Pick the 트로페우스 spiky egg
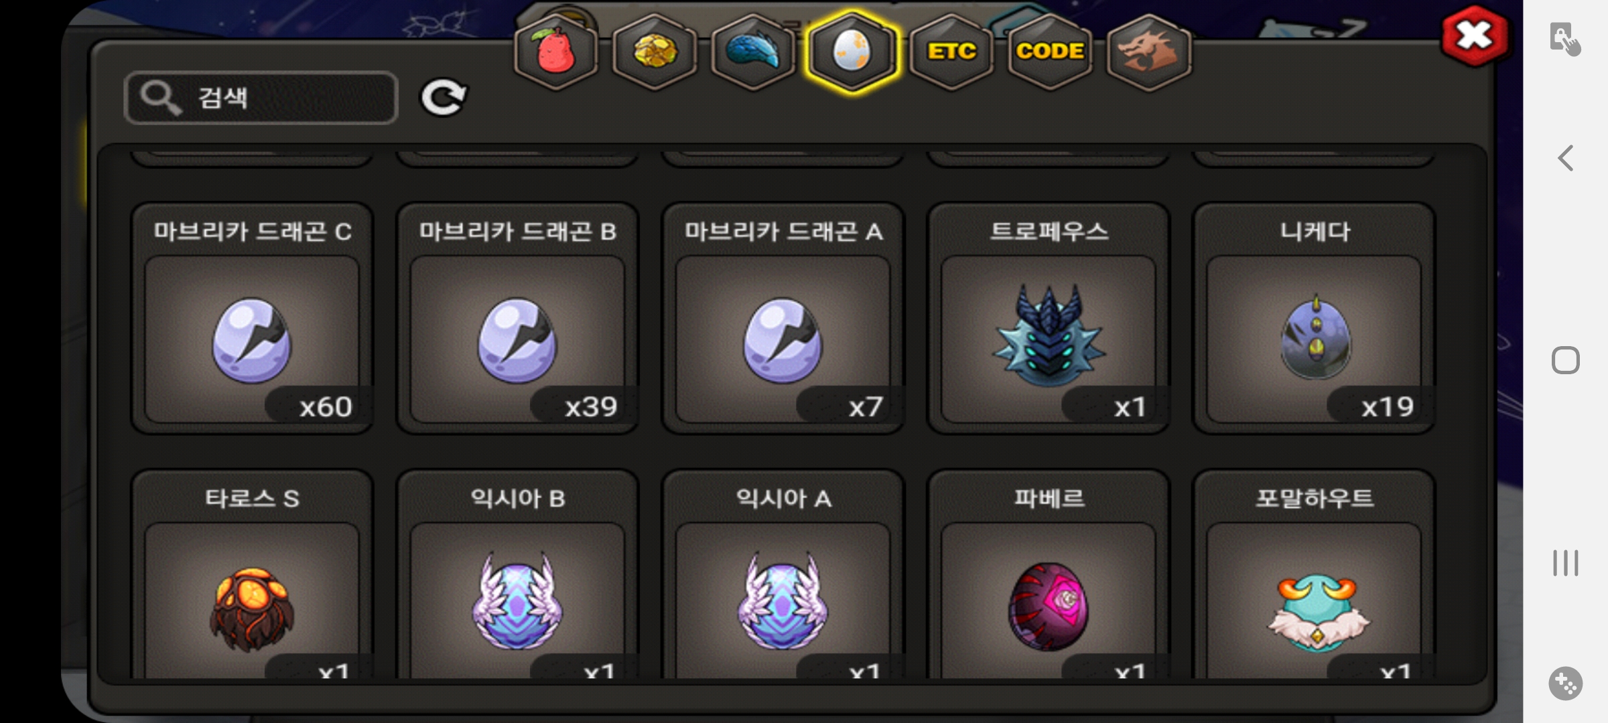Image resolution: width=1608 pixels, height=723 pixels. (1049, 319)
